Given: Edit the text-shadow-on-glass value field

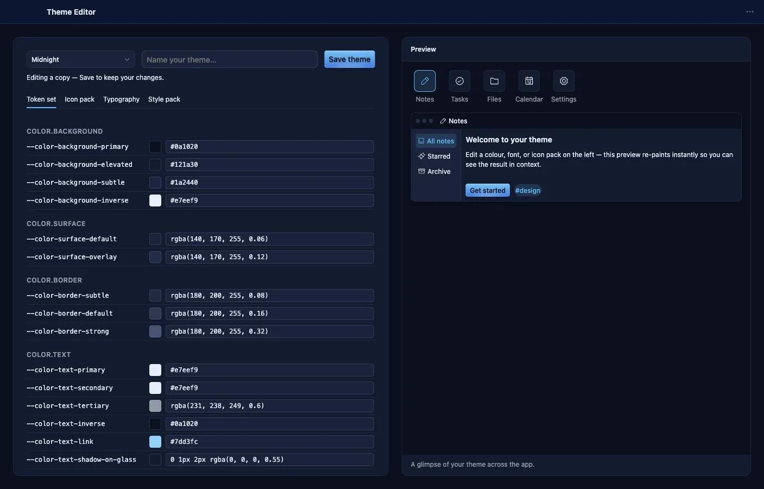Looking at the screenshot, I should click(x=269, y=460).
